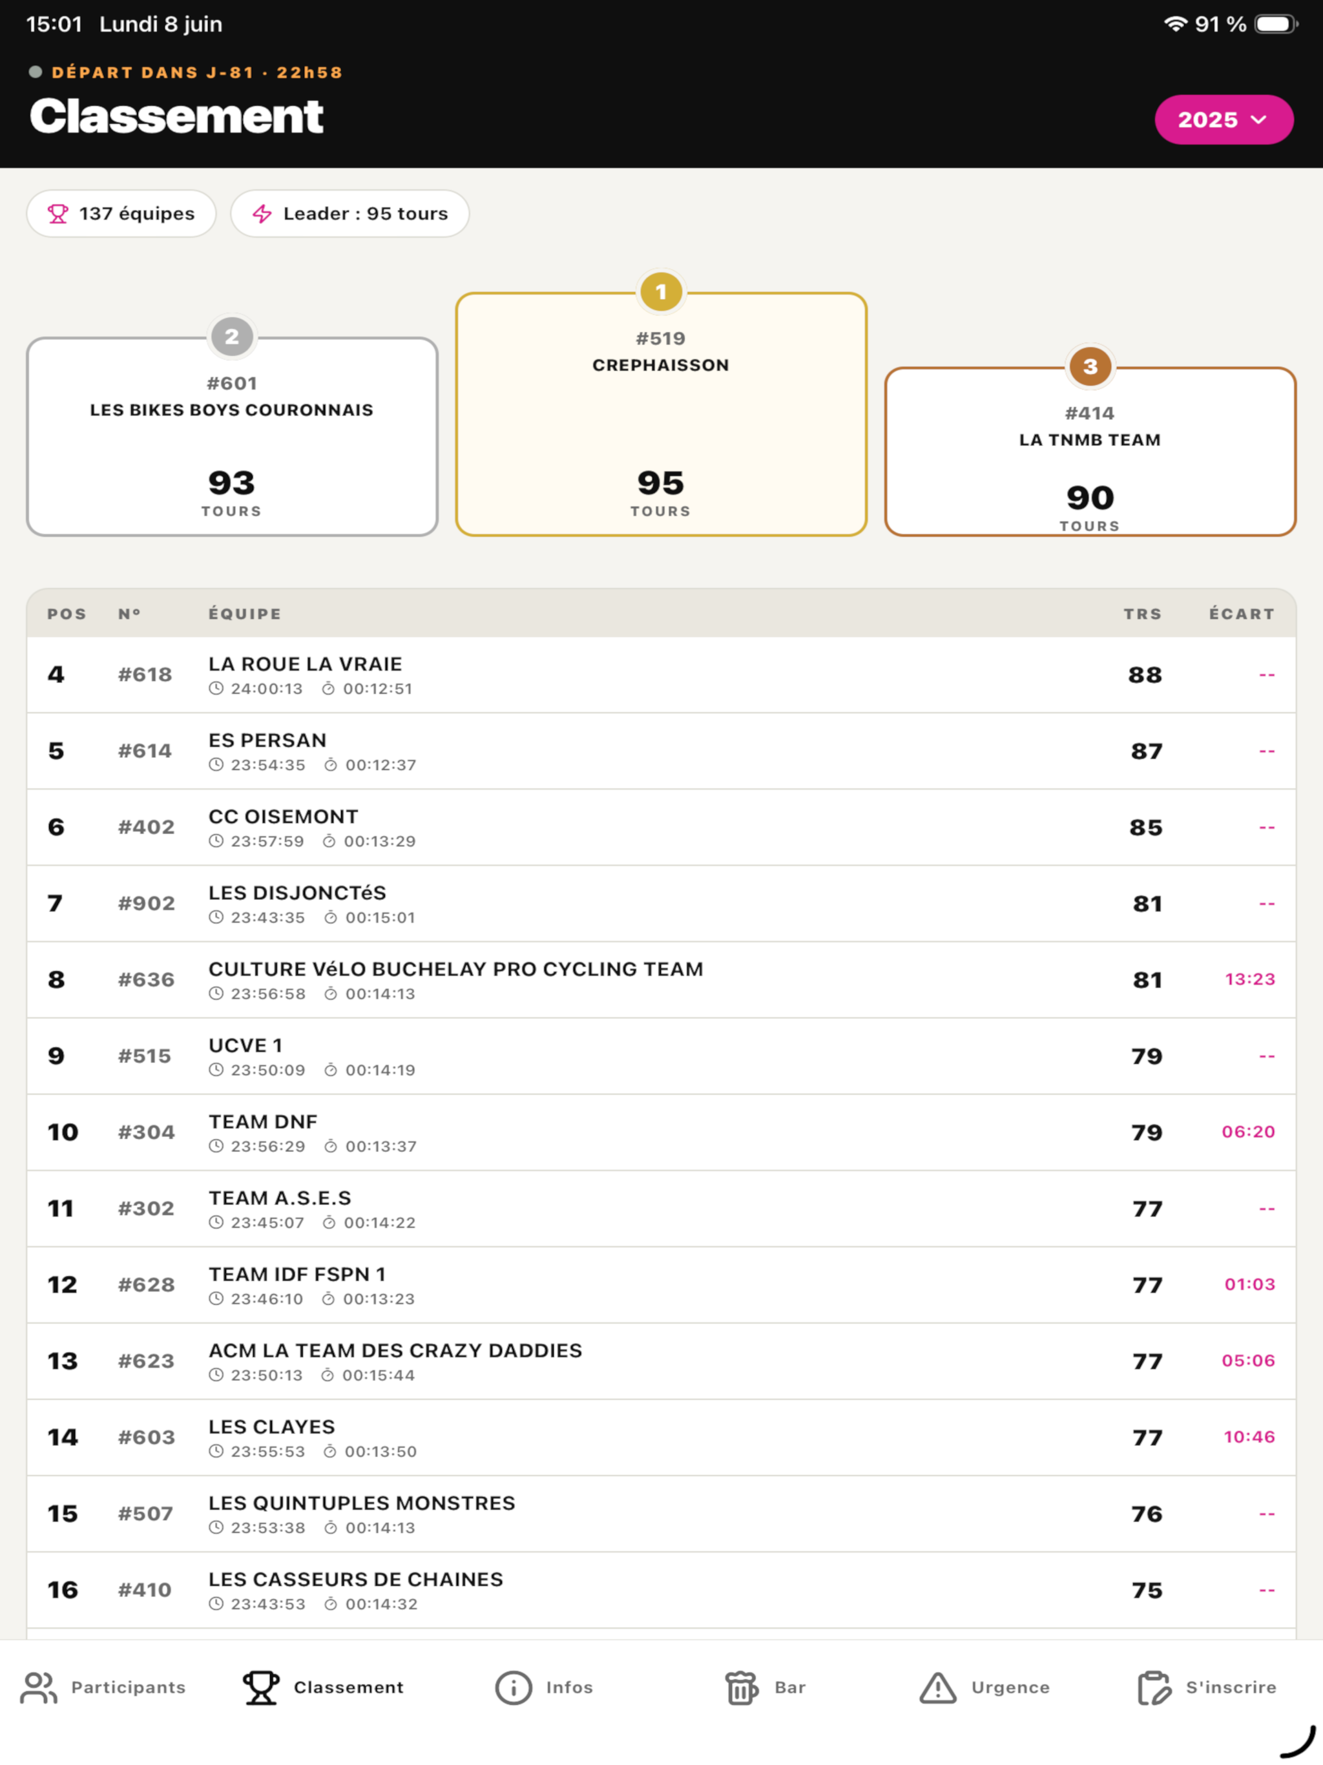Switch to the Bar tab label
Viewport: 1323px width, 1765px height.
[790, 1687]
